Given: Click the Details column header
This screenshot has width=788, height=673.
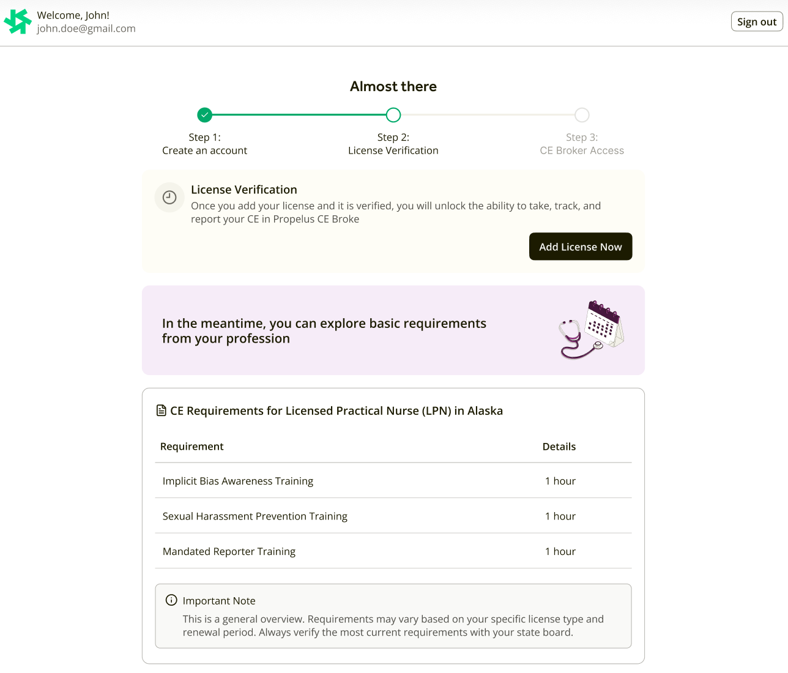Looking at the screenshot, I should pos(559,447).
